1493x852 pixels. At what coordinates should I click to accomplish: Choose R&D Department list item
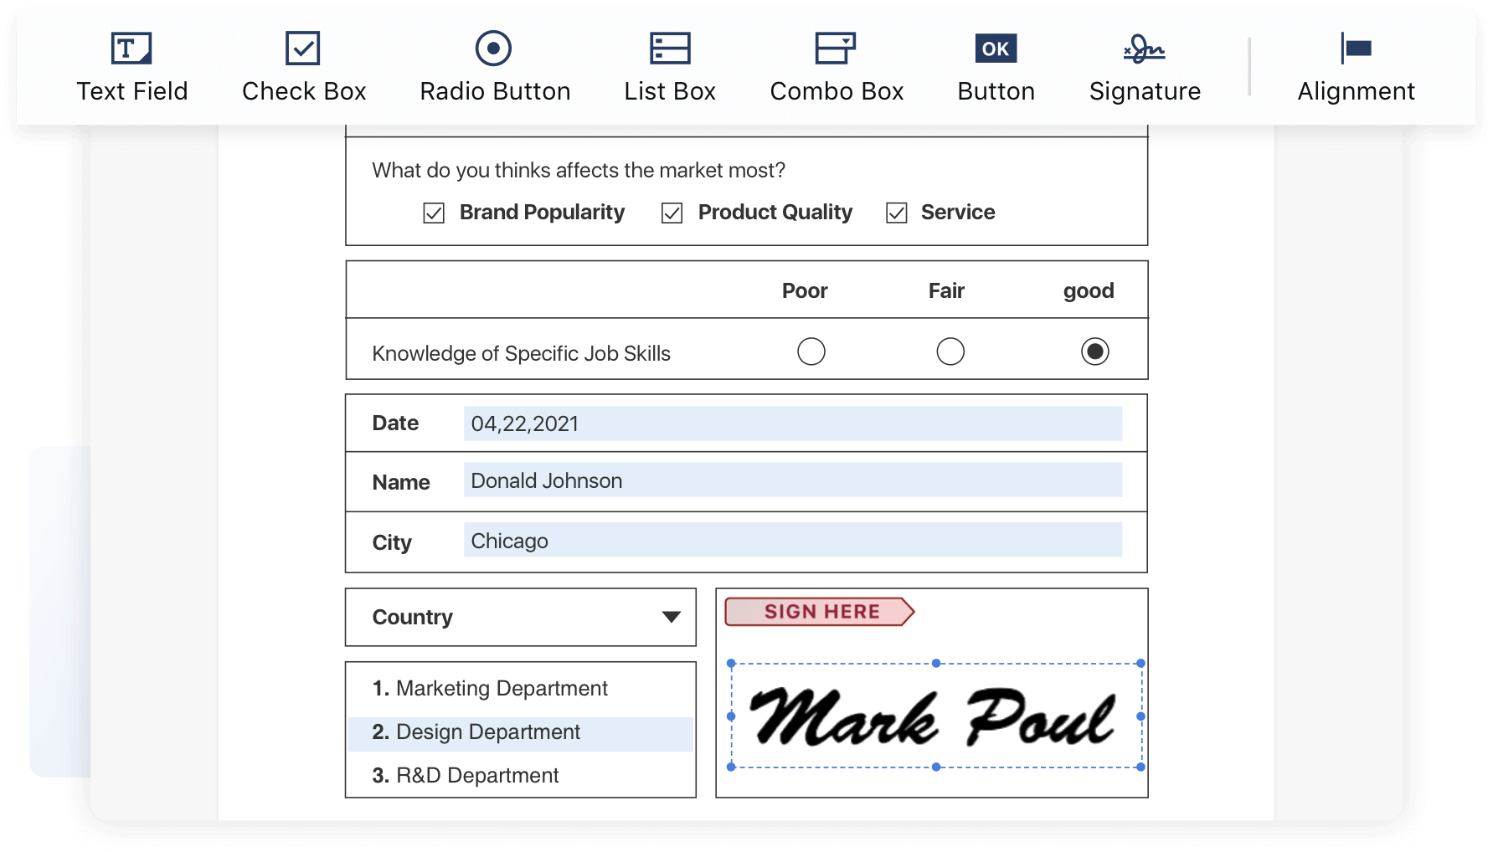tap(477, 776)
